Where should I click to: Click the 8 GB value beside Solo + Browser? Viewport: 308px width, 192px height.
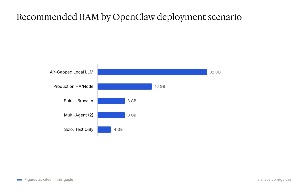click(132, 101)
